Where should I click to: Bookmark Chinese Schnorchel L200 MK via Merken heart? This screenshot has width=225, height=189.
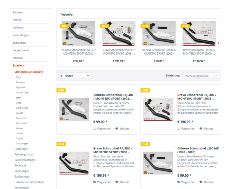pyautogui.click(x=206, y=182)
